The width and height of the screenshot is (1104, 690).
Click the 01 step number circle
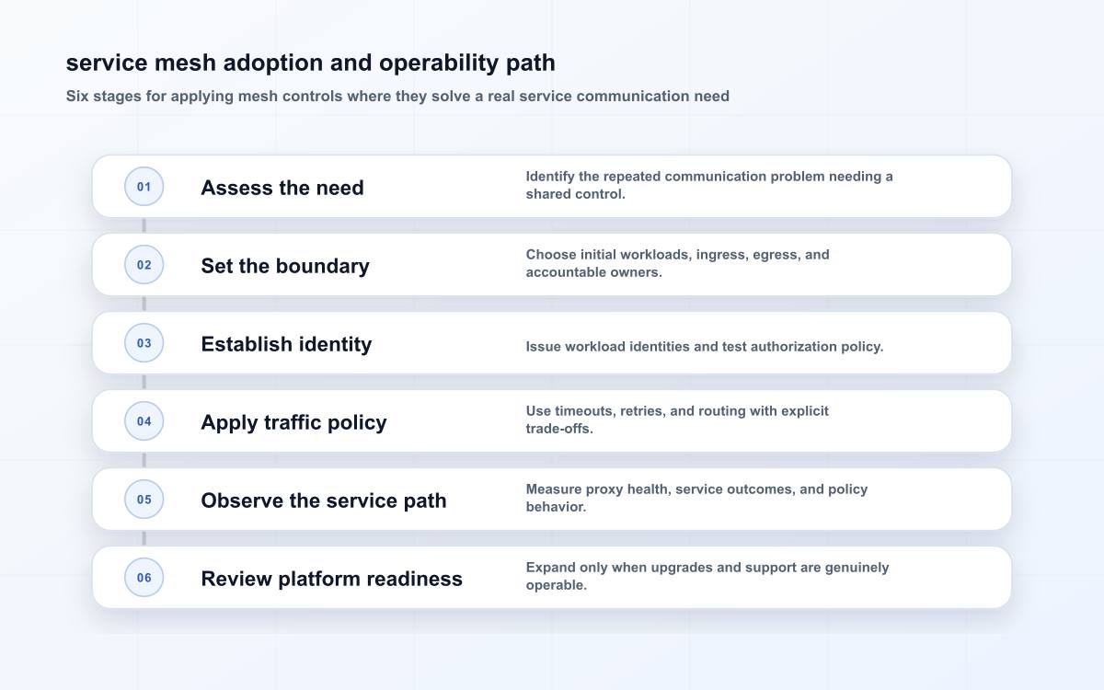point(144,187)
